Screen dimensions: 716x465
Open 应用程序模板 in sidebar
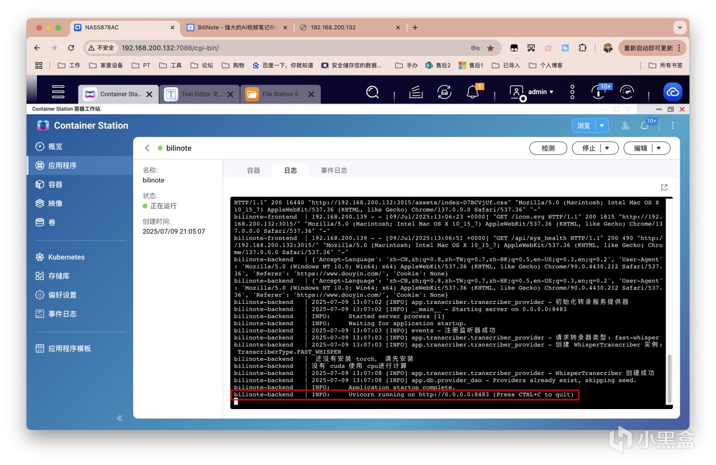[80, 349]
